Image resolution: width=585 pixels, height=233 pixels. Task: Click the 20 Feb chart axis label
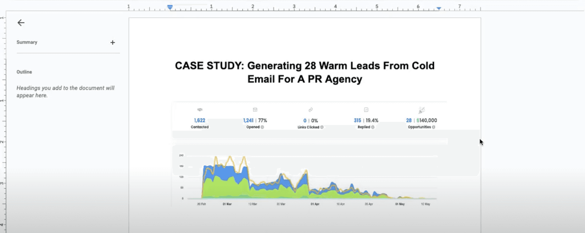click(201, 204)
